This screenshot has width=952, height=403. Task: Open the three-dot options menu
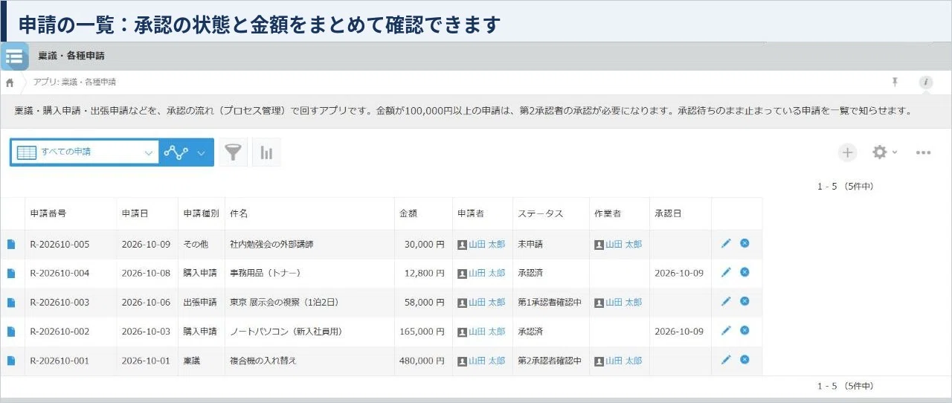click(x=924, y=152)
